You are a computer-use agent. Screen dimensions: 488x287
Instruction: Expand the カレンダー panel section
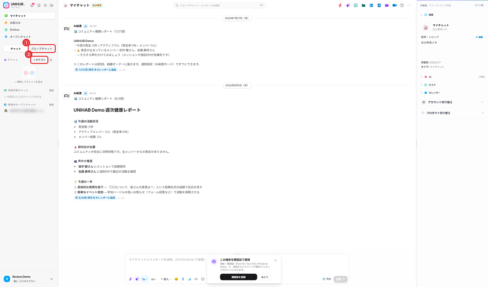(x=453, y=93)
